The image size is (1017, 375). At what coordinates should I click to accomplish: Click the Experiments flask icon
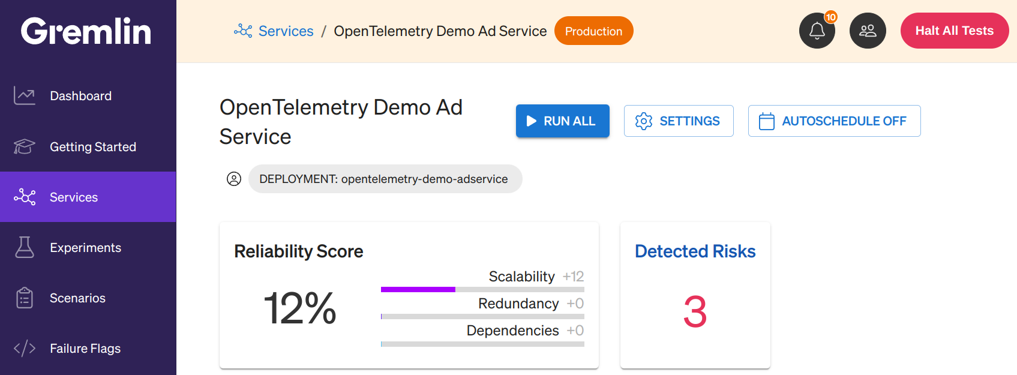pyautogui.click(x=25, y=247)
